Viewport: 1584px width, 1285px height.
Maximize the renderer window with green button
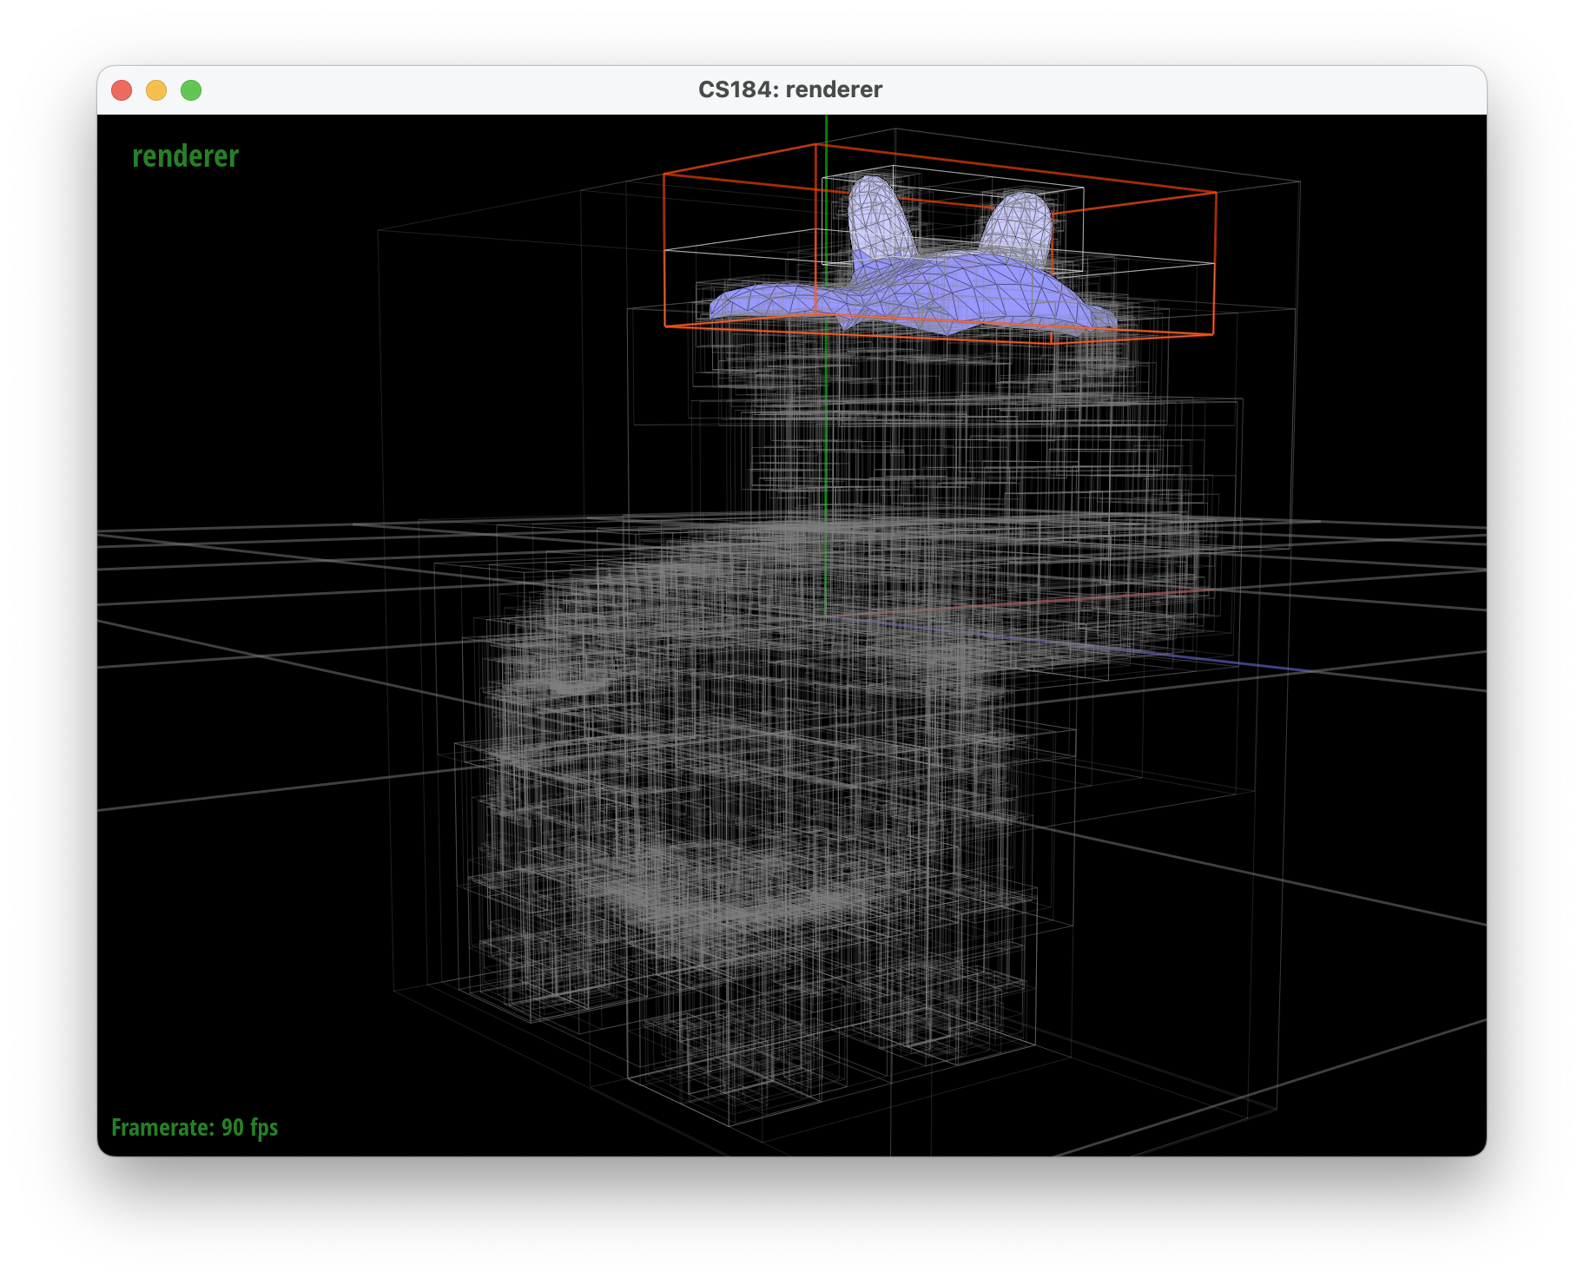pyautogui.click(x=191, y=90)
